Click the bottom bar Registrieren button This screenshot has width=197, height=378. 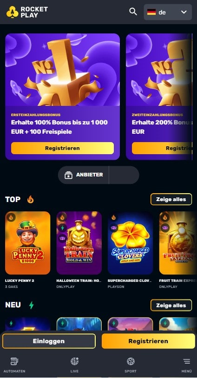click(x=148, y=341)
